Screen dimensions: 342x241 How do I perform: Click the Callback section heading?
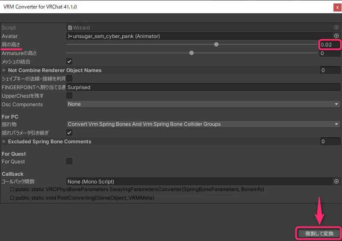point(12,174)
